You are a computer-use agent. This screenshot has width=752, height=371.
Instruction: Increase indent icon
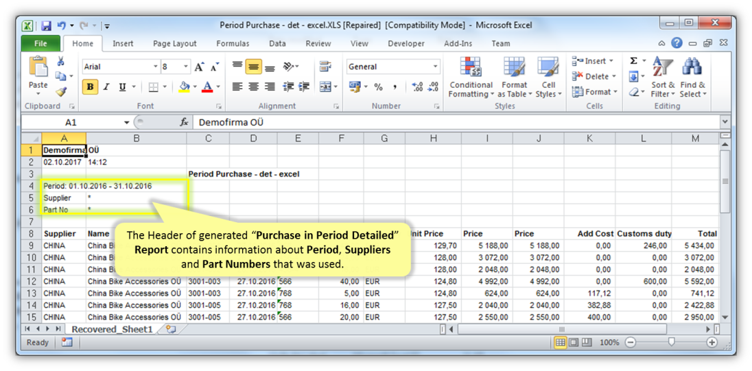click(x=303, y=87)
